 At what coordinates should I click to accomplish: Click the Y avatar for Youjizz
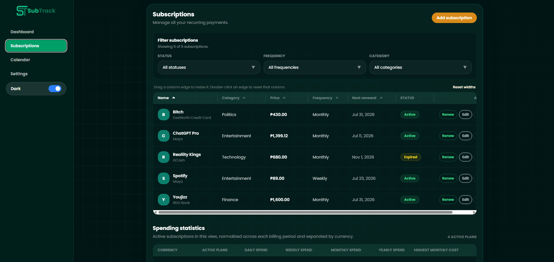click(x=164, y=200)
